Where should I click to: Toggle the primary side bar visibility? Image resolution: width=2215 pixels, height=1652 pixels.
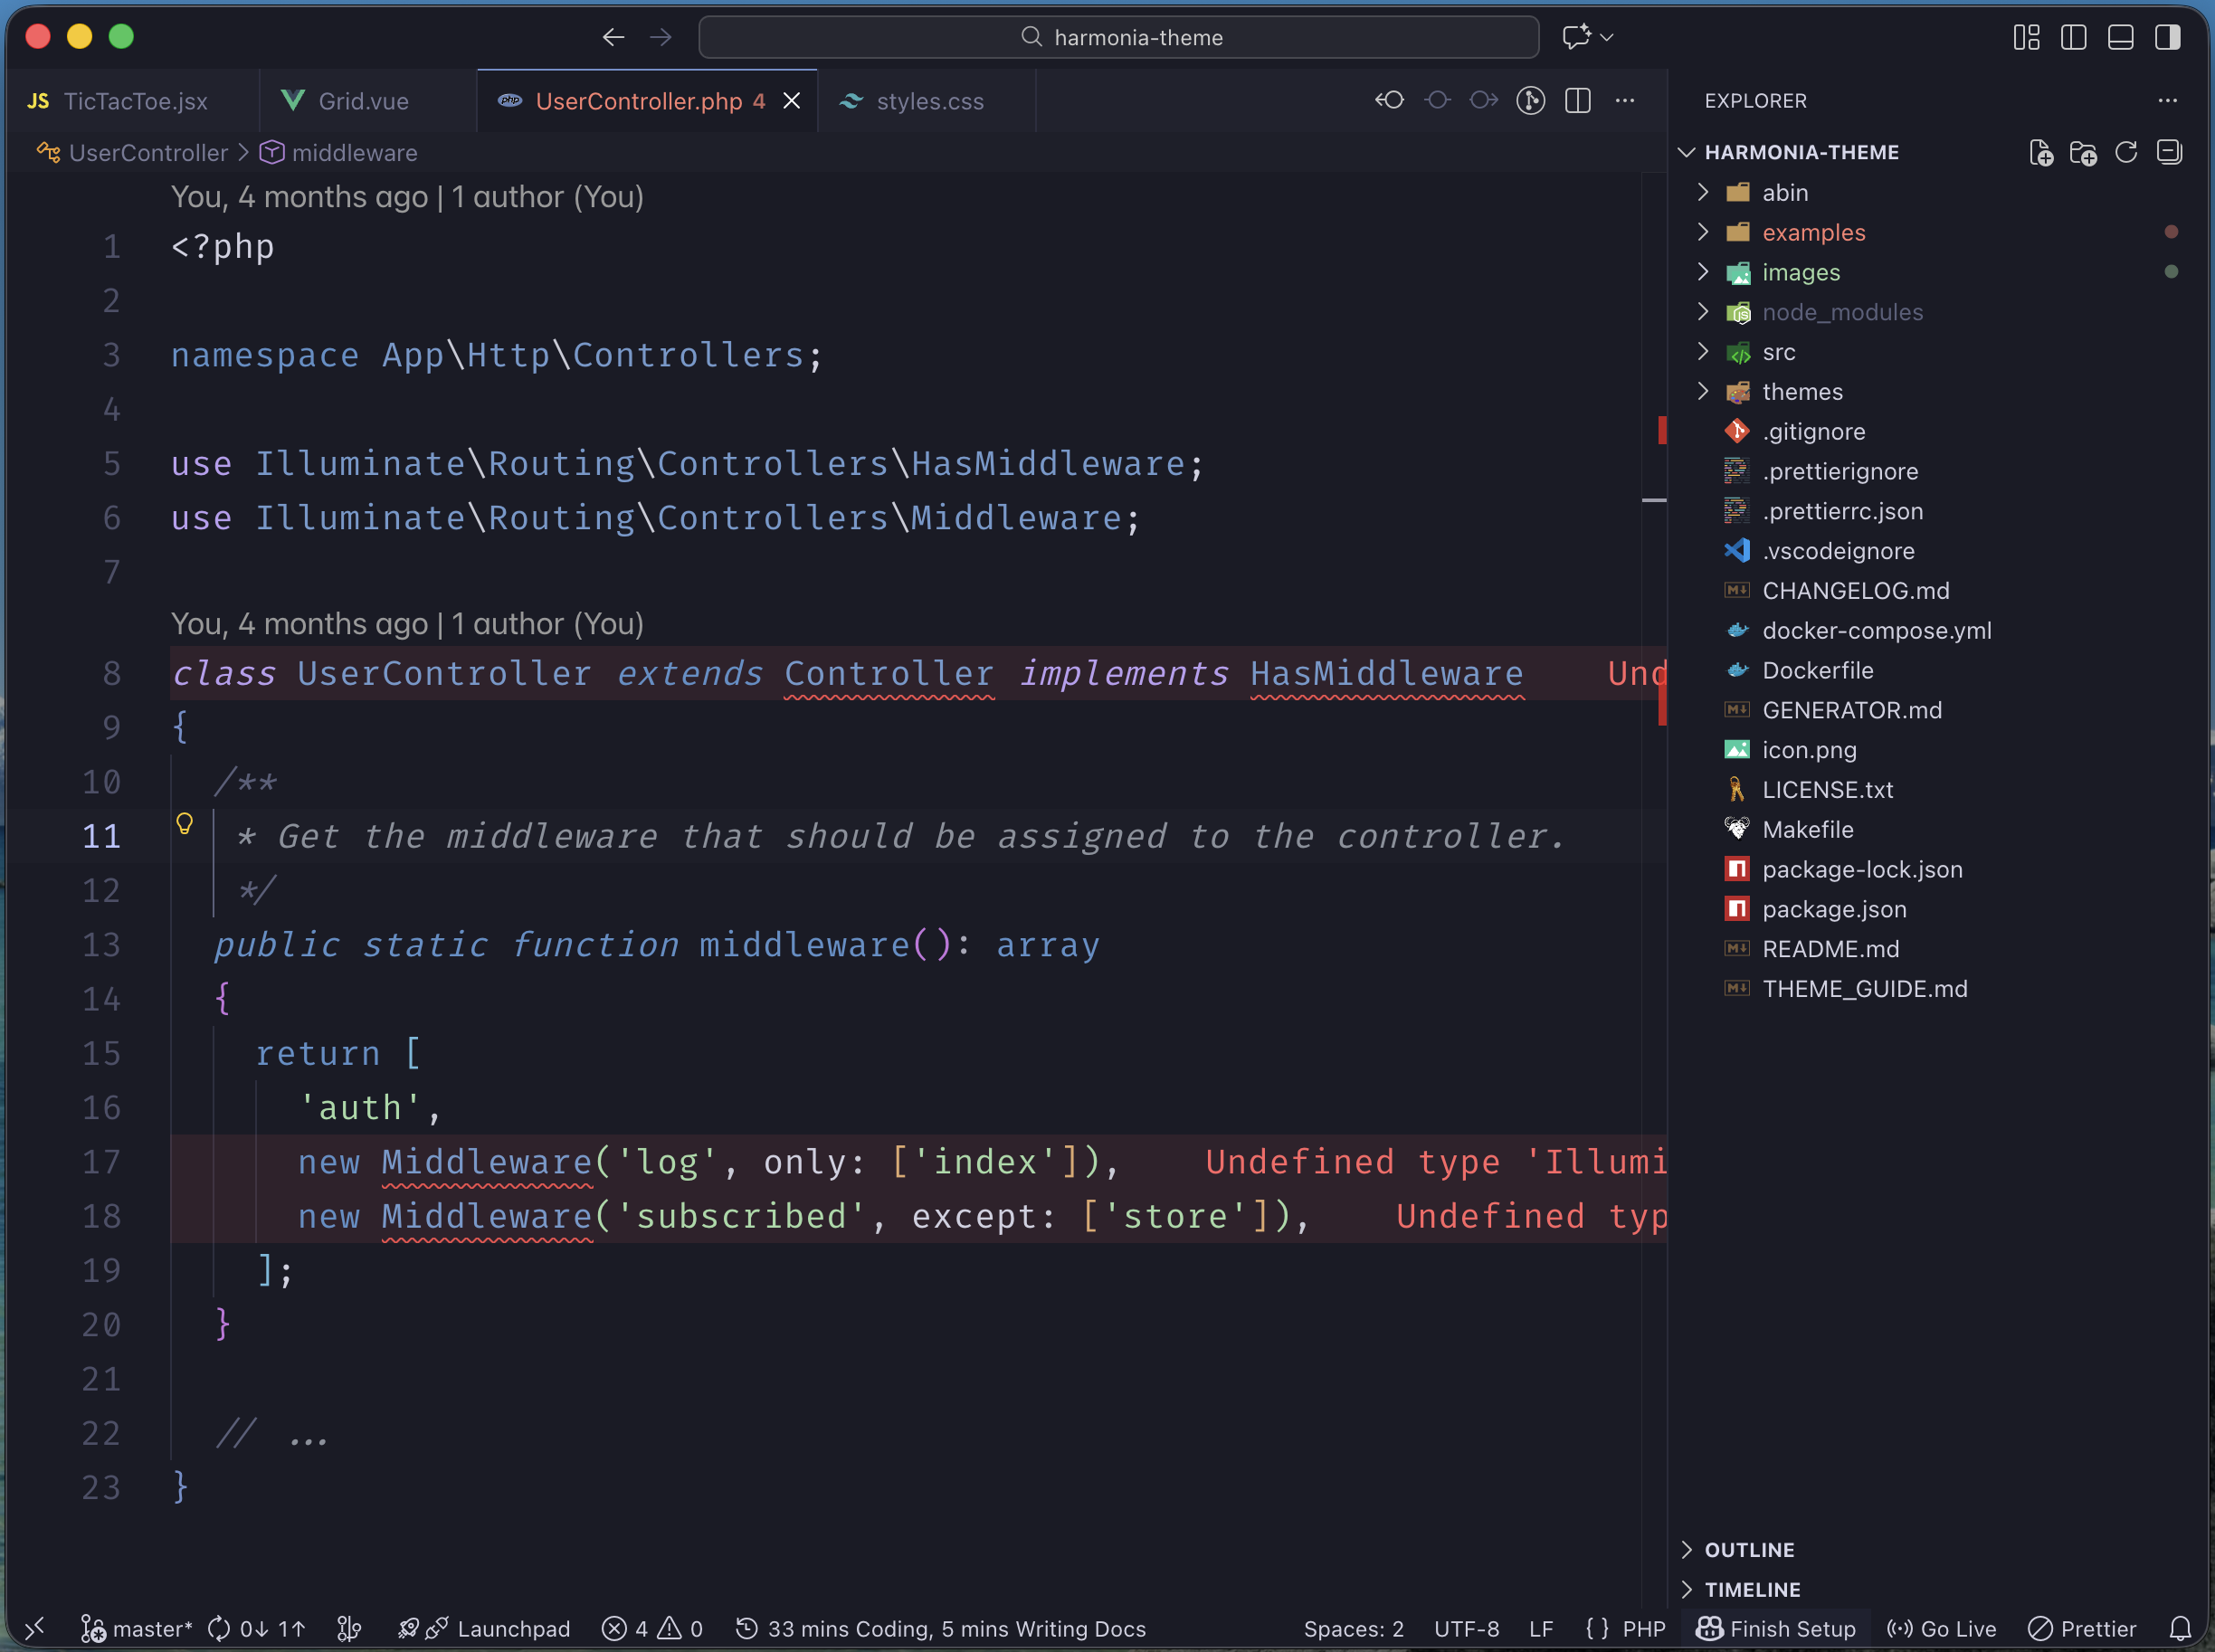pyautogui.click(x=2073, y=37)
